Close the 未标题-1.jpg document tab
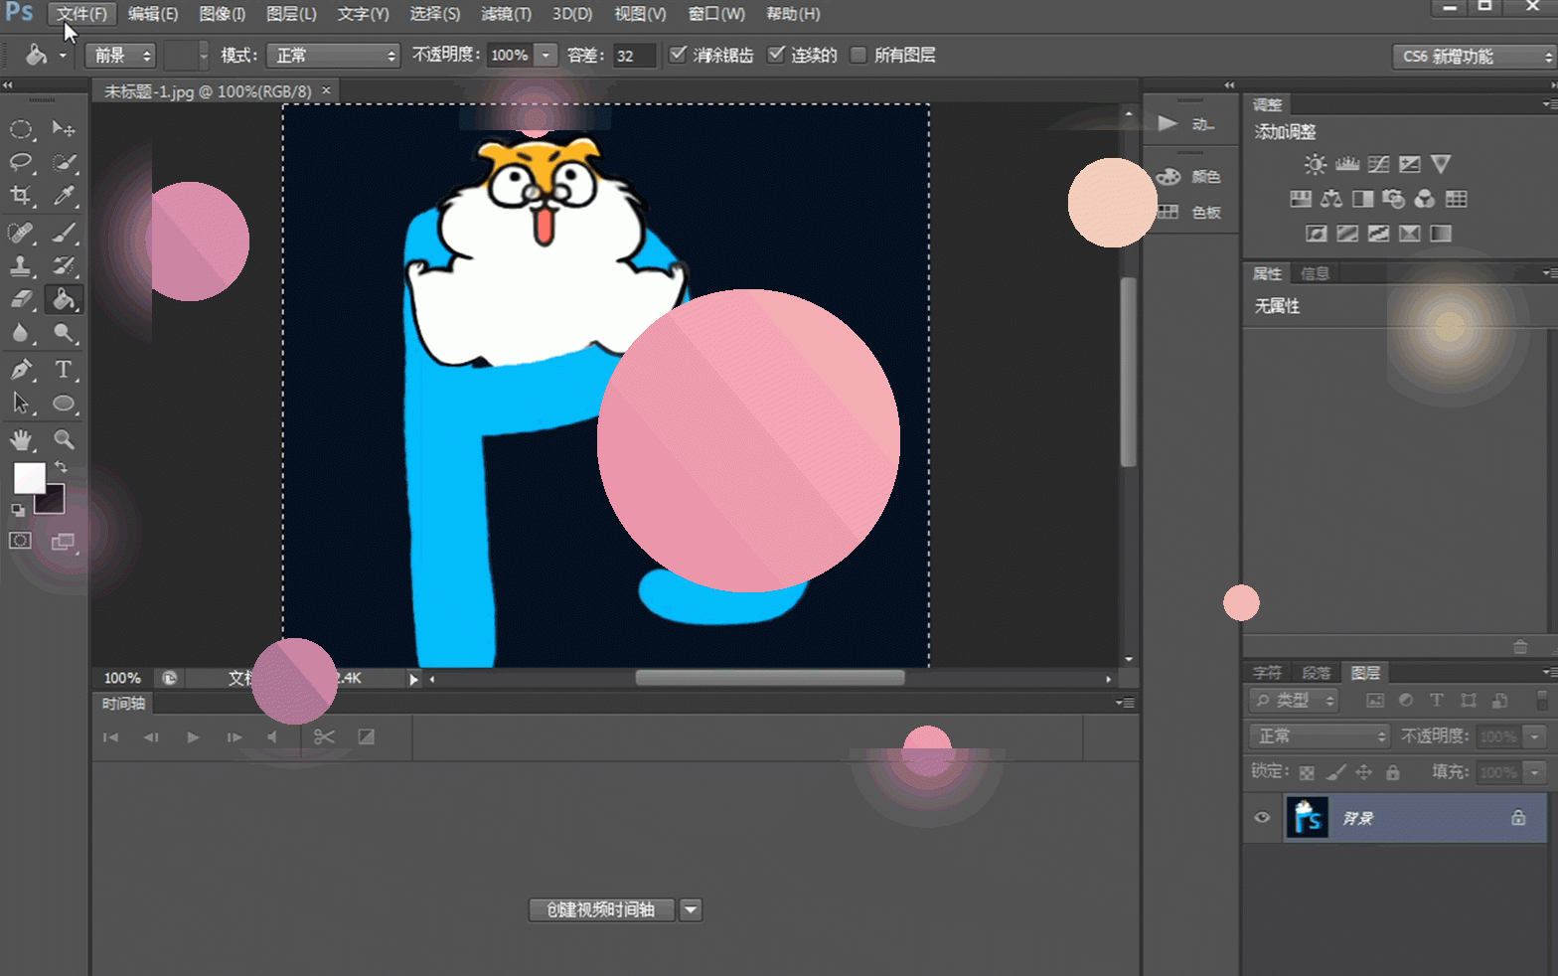This screenshot has height=976, width=1558. [x=326, y=90]
